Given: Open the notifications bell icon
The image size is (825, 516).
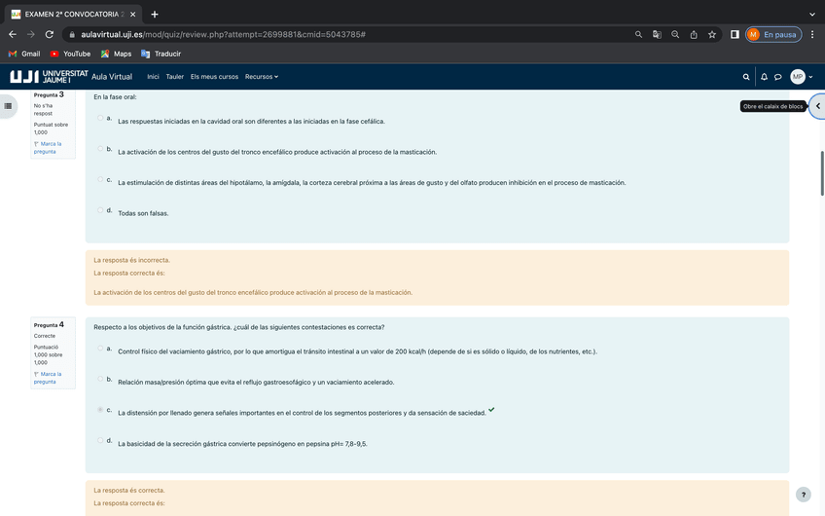Looking at the screenshot, I should (764, 77).
